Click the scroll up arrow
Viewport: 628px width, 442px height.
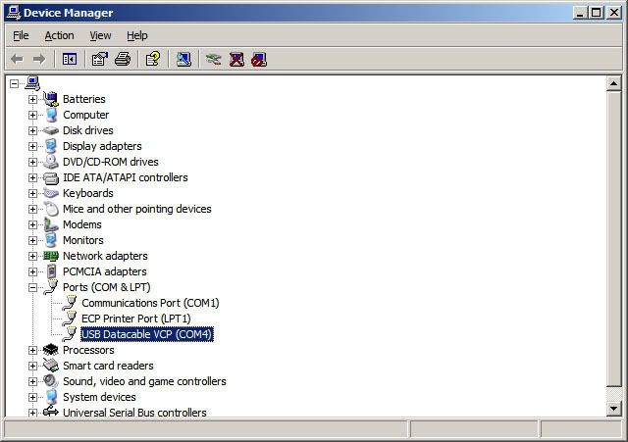coord(613,83)
